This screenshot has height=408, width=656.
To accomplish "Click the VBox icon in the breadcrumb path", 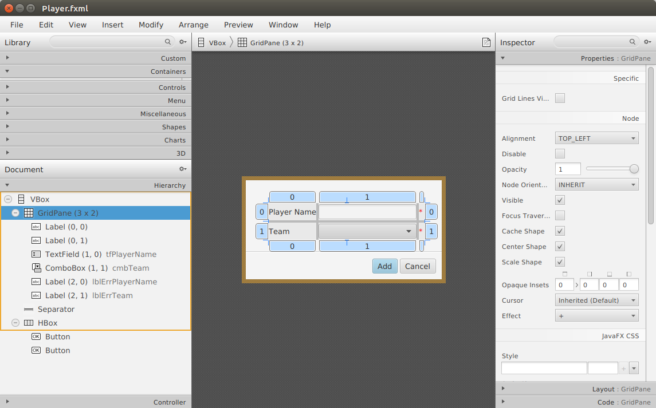I will point(201,42).
